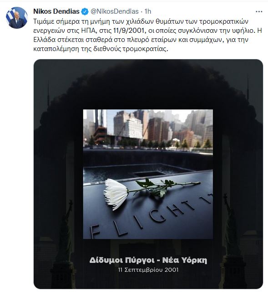
Task: Click the white flower in the photo
Action: pyautogui.click(x=116, y=194)
